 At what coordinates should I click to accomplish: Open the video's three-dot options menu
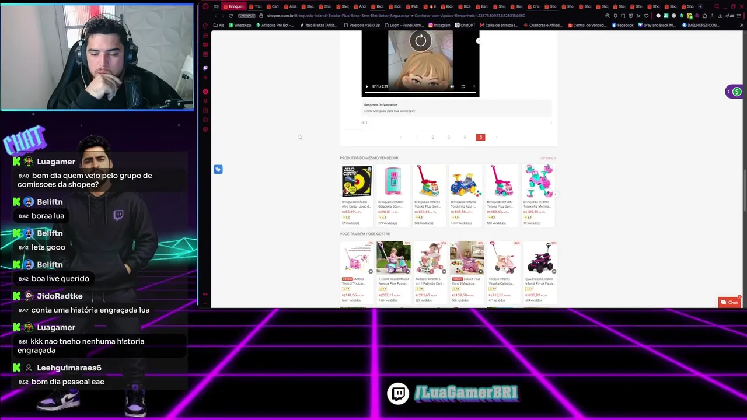pos(474,86)
